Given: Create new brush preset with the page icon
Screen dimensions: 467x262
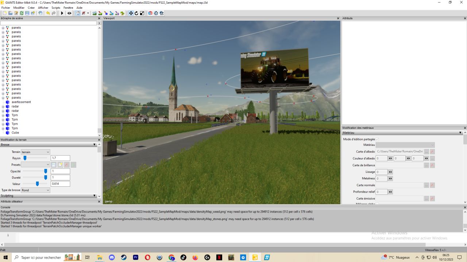Looking at the screenshot, I should (x=60, y=165).
